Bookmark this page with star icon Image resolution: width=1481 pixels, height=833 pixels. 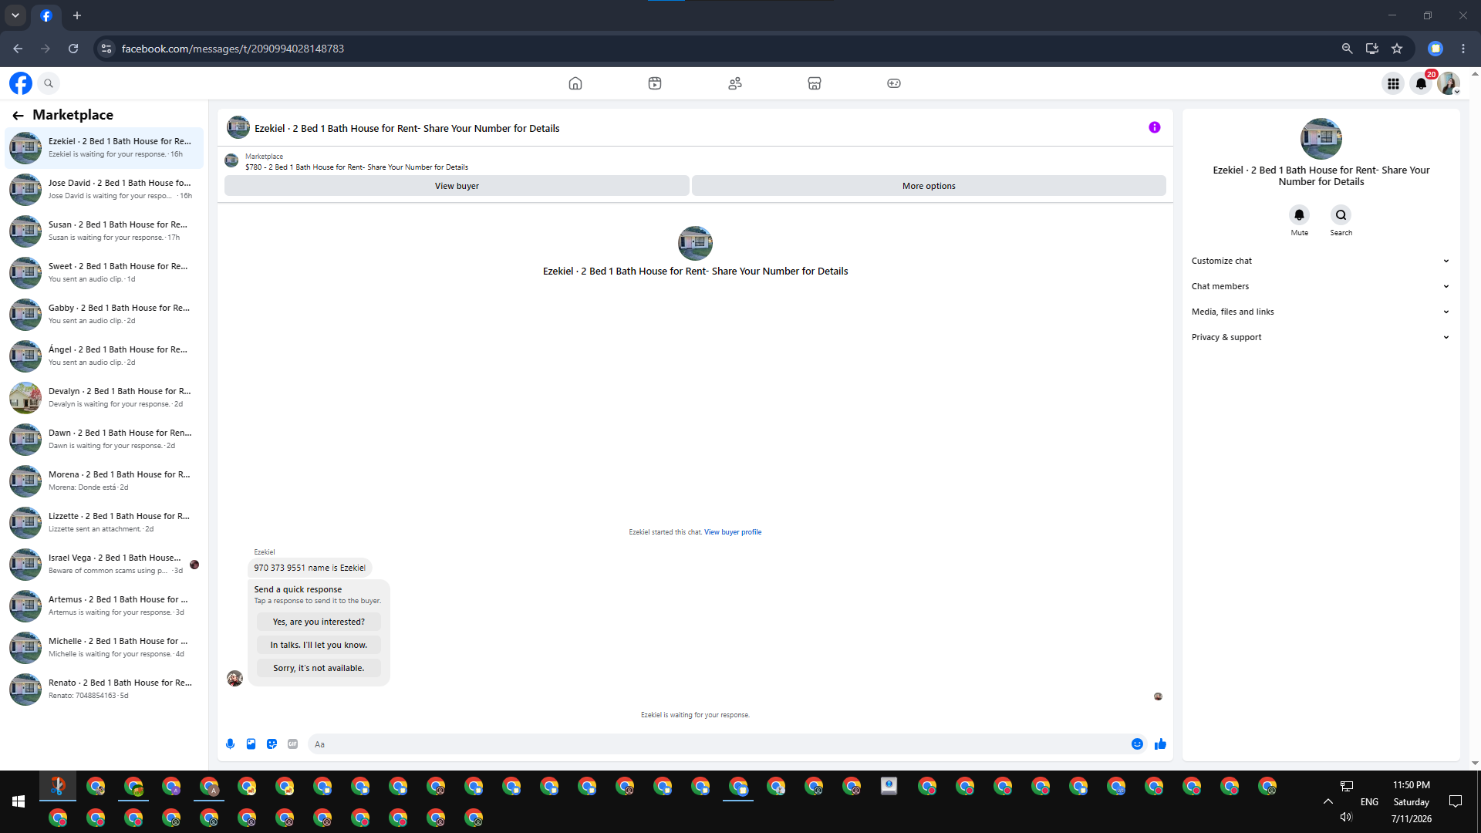(x=1397, y=49)
